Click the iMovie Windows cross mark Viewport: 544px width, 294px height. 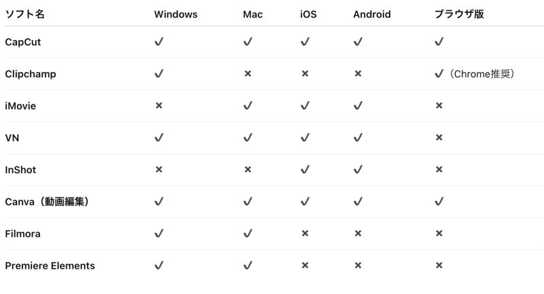[159, 105]
